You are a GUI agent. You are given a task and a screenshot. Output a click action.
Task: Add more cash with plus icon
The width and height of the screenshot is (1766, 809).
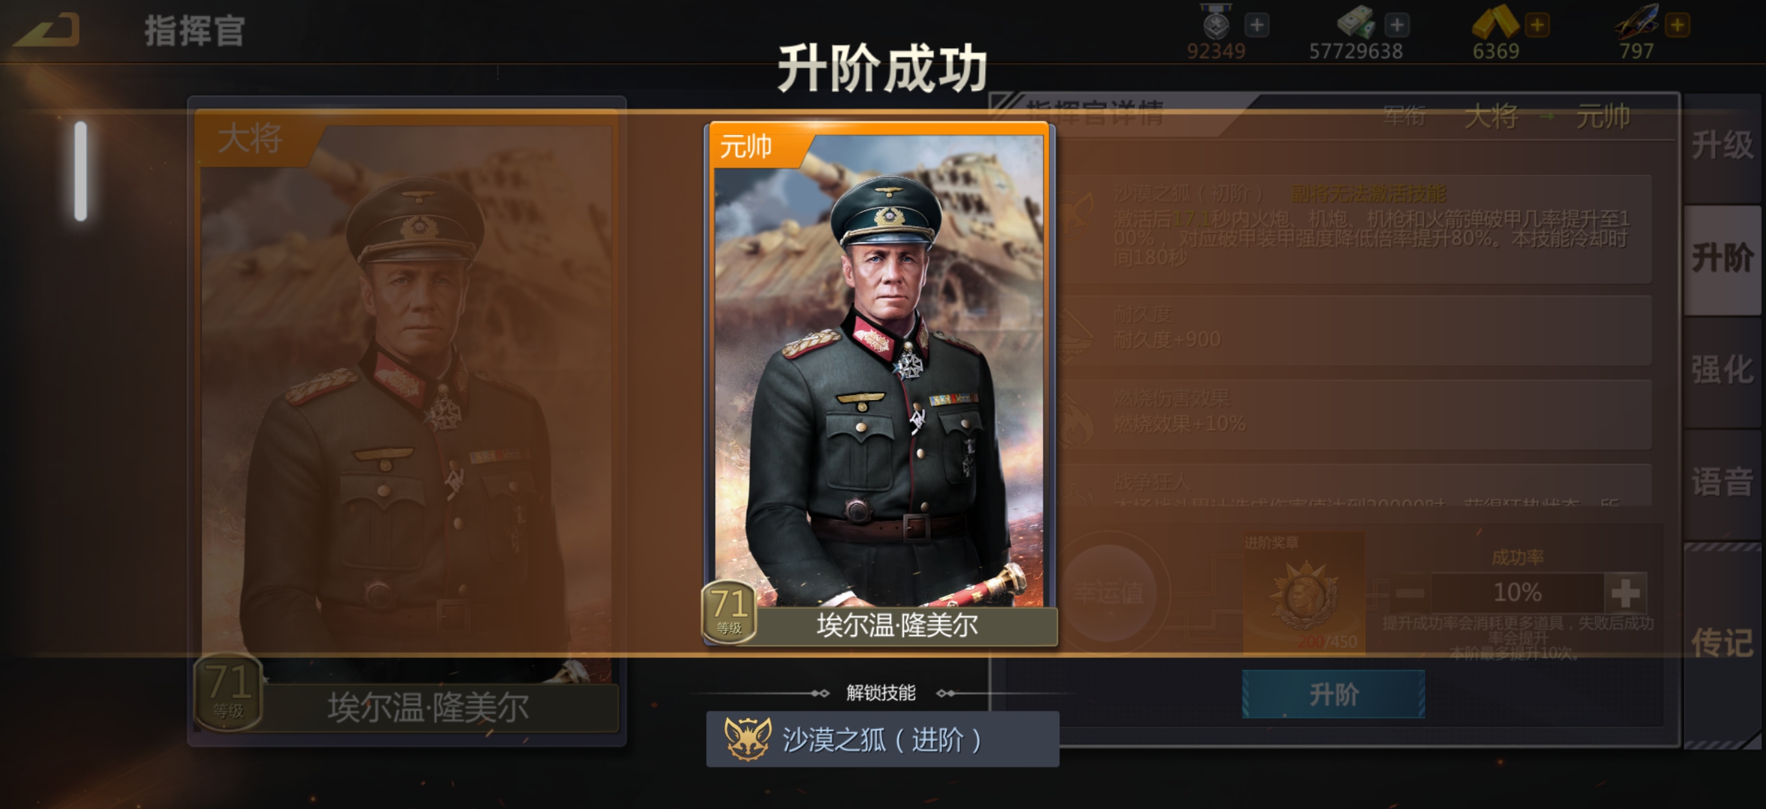[x=1397, y=26]
